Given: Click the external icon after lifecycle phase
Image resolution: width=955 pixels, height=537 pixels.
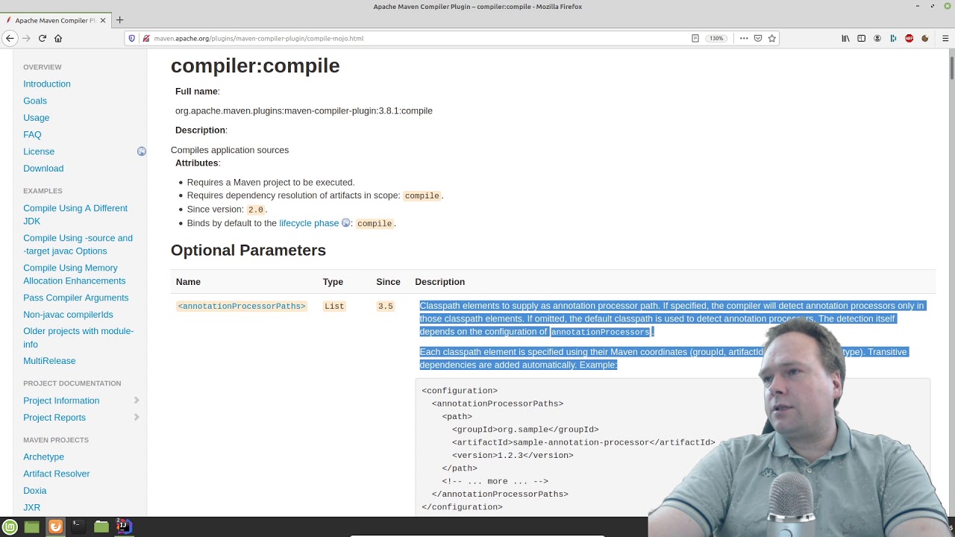Looking at the screenshot, I should point(345,223).
